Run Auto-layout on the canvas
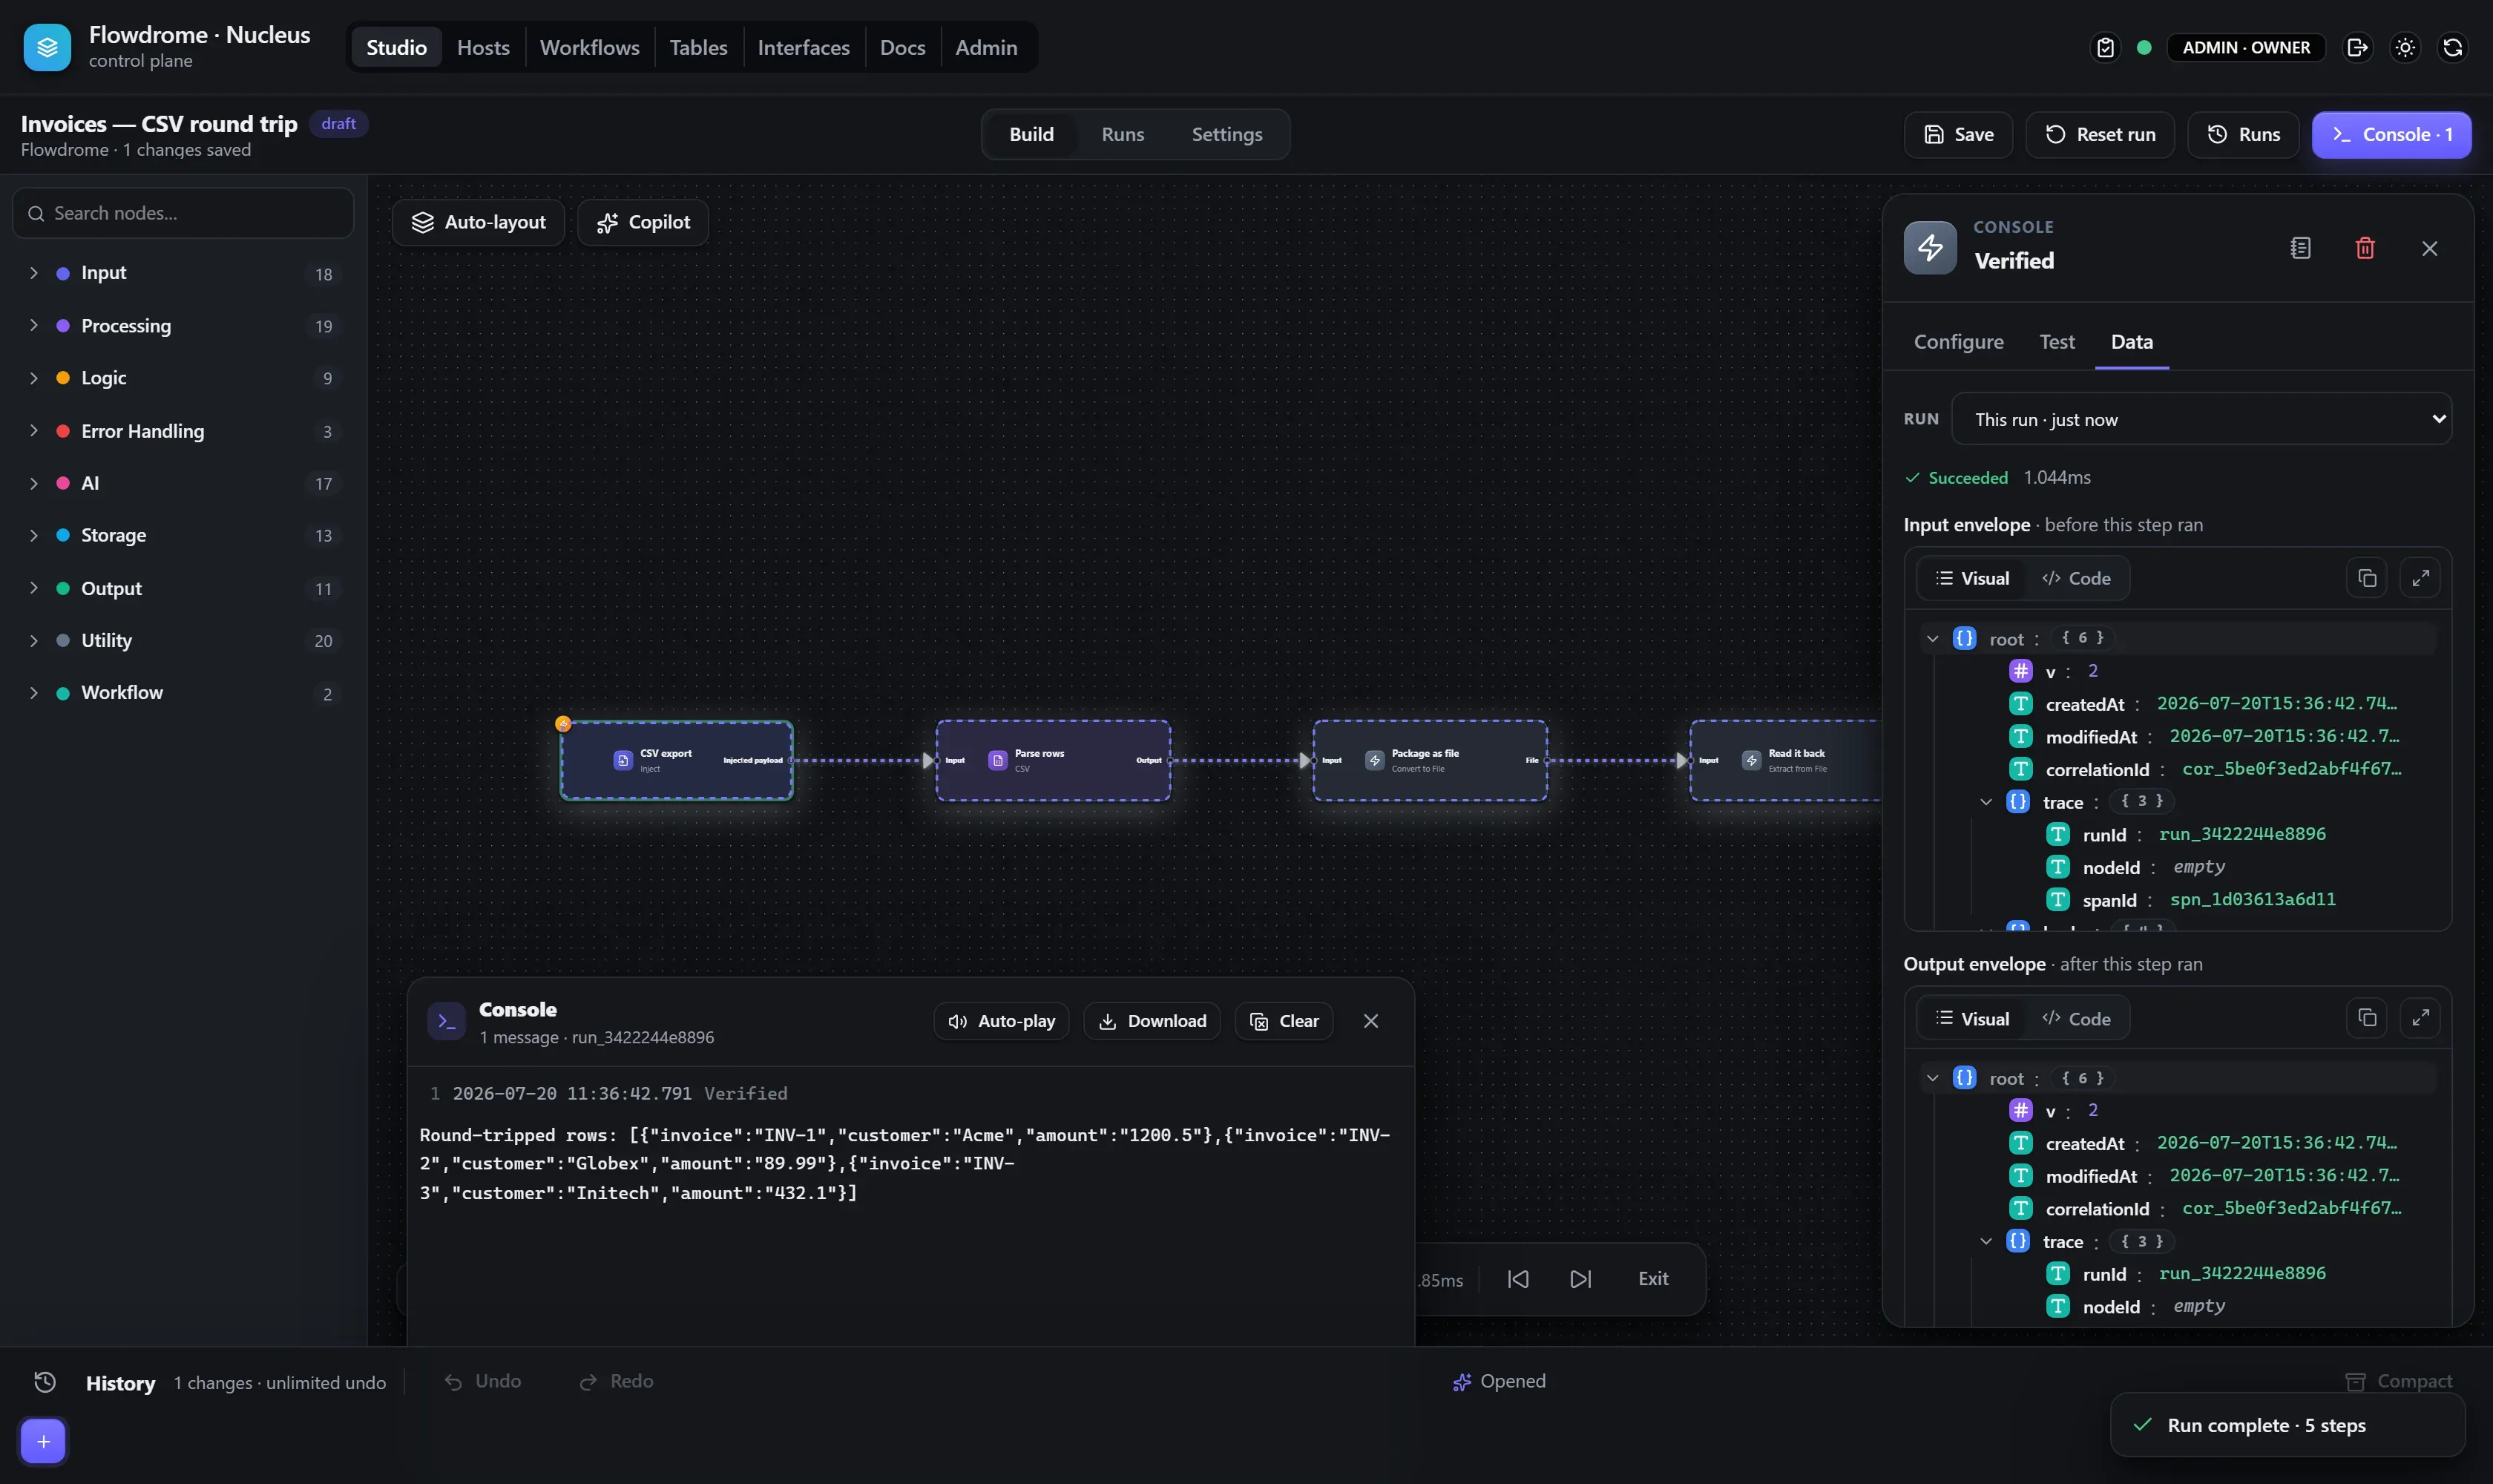Image resolution: width=2493 pixels, height=1484 pixels. coord(478,222)
